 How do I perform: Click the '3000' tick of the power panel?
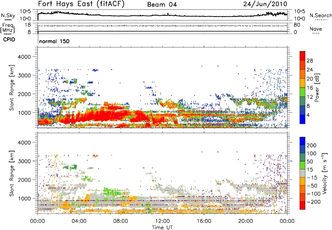pos(24,76)
